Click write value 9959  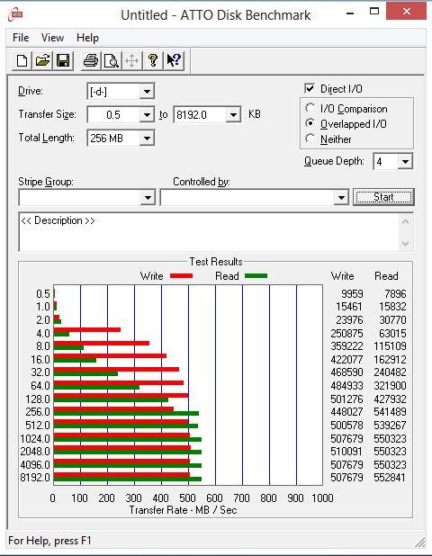(352, 294)
